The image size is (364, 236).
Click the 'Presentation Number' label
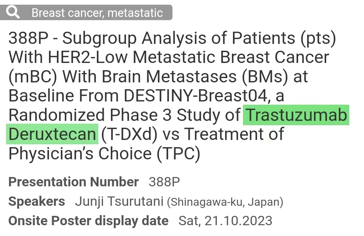tap(73, 182)
